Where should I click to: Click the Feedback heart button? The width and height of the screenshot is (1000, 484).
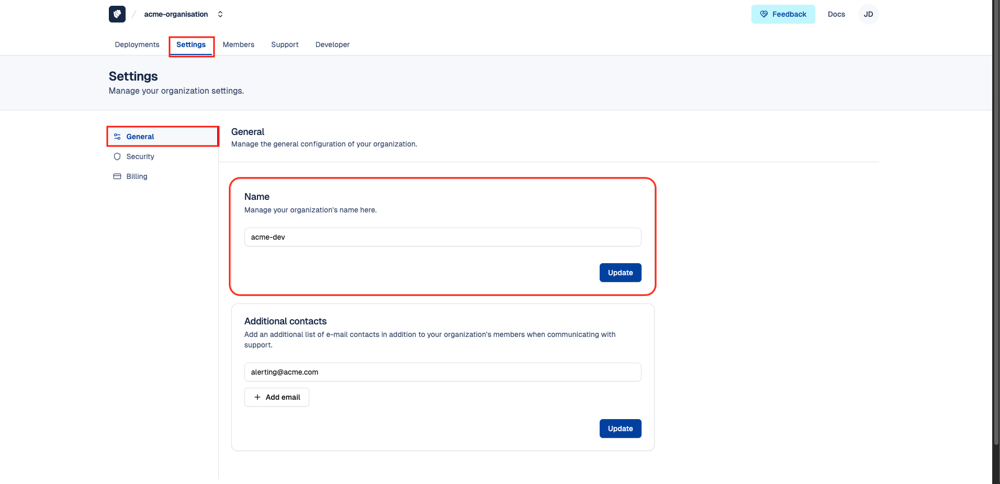(783, 14)
